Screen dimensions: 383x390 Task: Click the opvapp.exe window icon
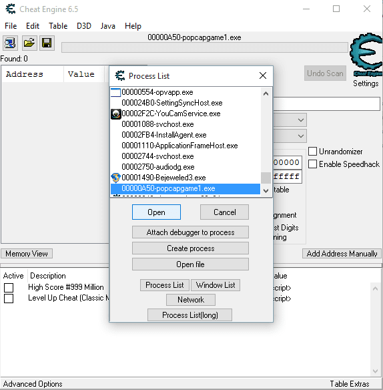click(x=115, y=92)
